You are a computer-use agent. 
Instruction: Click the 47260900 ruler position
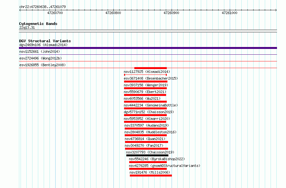[x=172, y=13]
